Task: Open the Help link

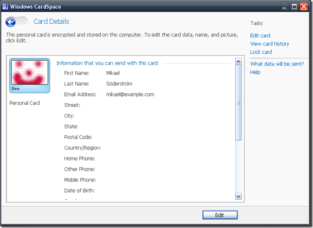Action: [x=255, y=72]
